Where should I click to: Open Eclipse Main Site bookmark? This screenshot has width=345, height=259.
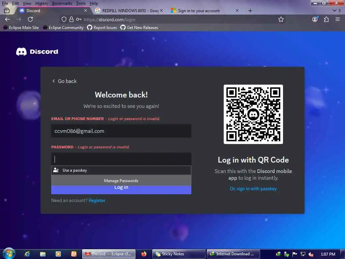(21, 28)
